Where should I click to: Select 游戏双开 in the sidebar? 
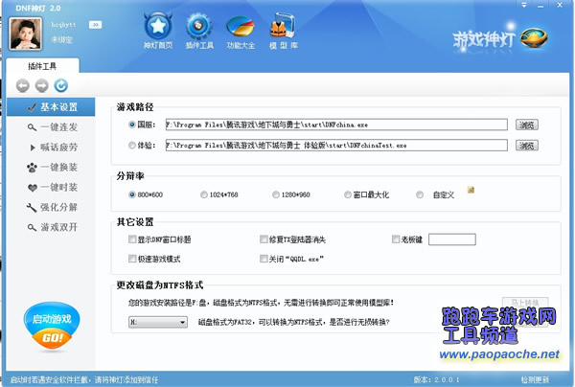[51, 227]
